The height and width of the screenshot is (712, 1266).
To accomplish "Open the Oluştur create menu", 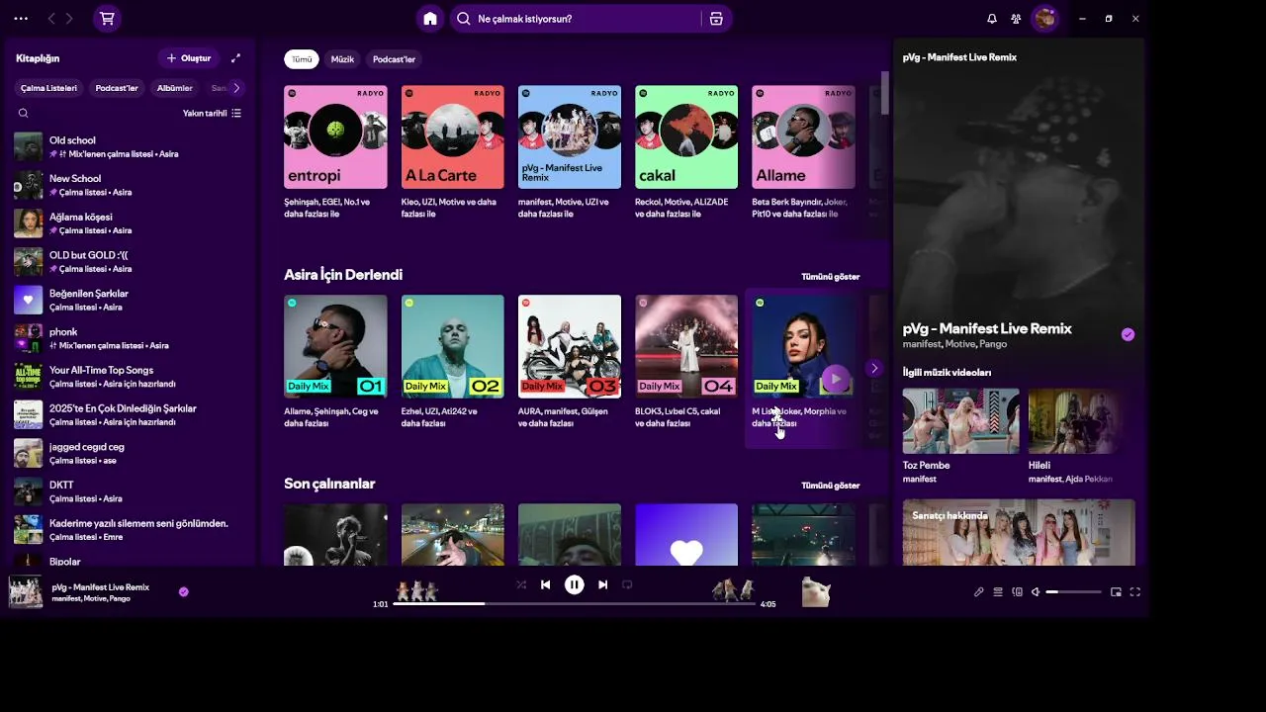I will (188, 58).
